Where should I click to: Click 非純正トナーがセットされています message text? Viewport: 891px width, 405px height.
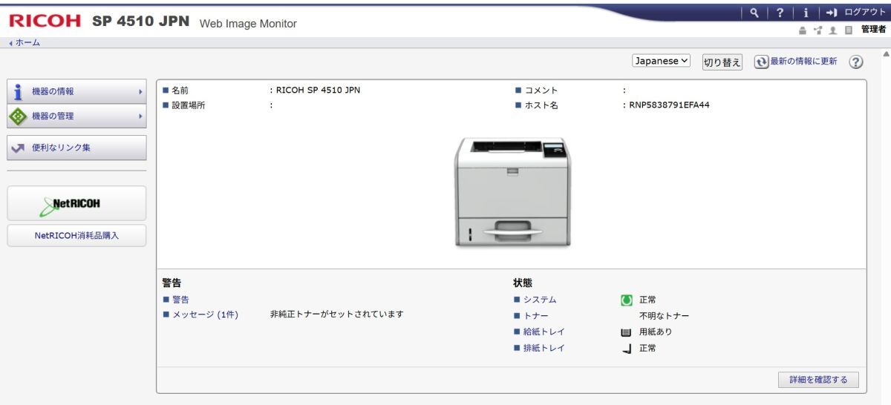(x=337, y=315)
